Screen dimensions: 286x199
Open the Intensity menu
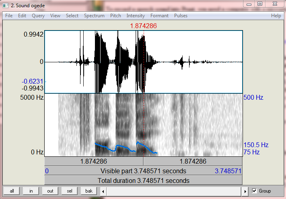pos(136,16)
